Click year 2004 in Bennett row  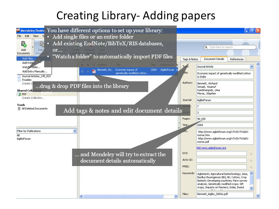tap(154, 70)
